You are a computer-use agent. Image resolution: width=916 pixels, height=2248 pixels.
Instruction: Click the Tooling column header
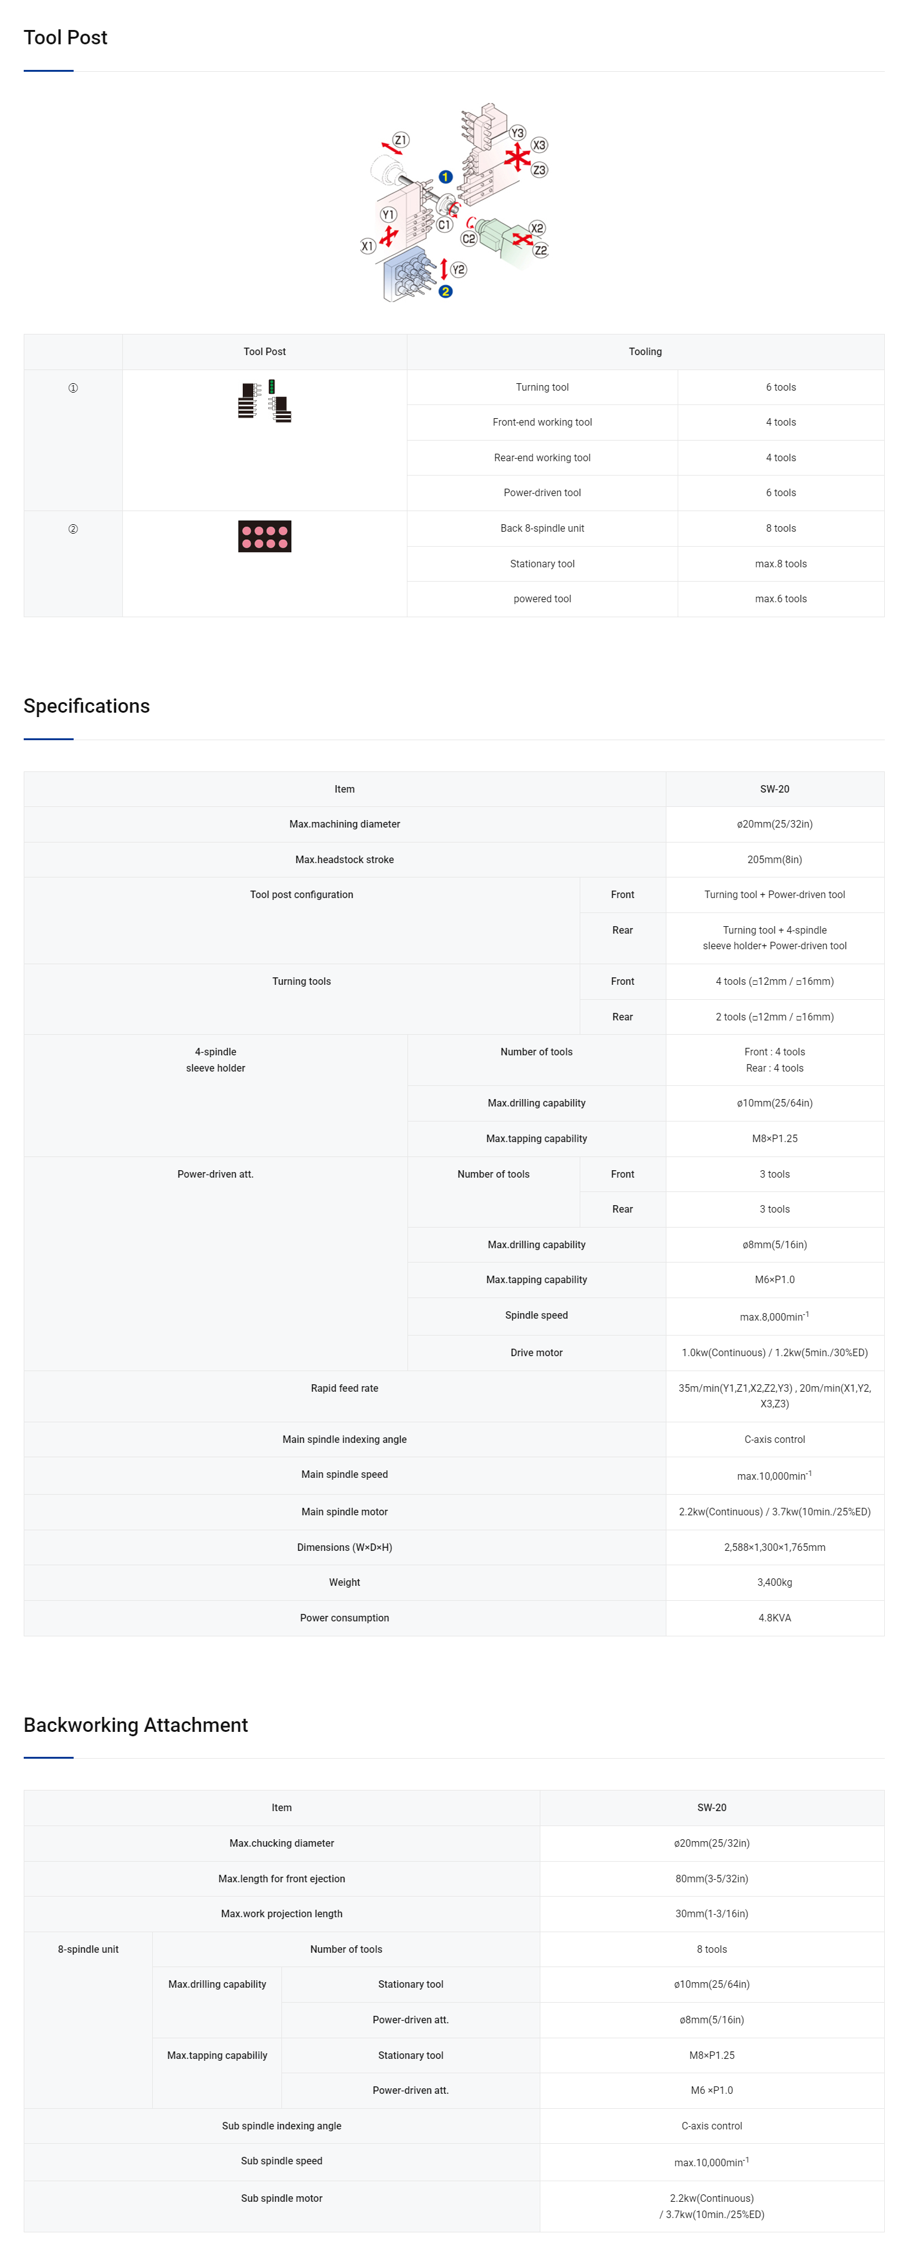click(x=645, y=352)
